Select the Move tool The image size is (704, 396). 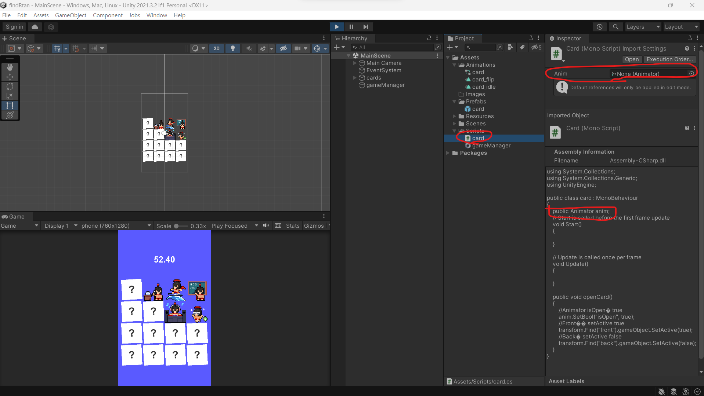coord(10,77)
